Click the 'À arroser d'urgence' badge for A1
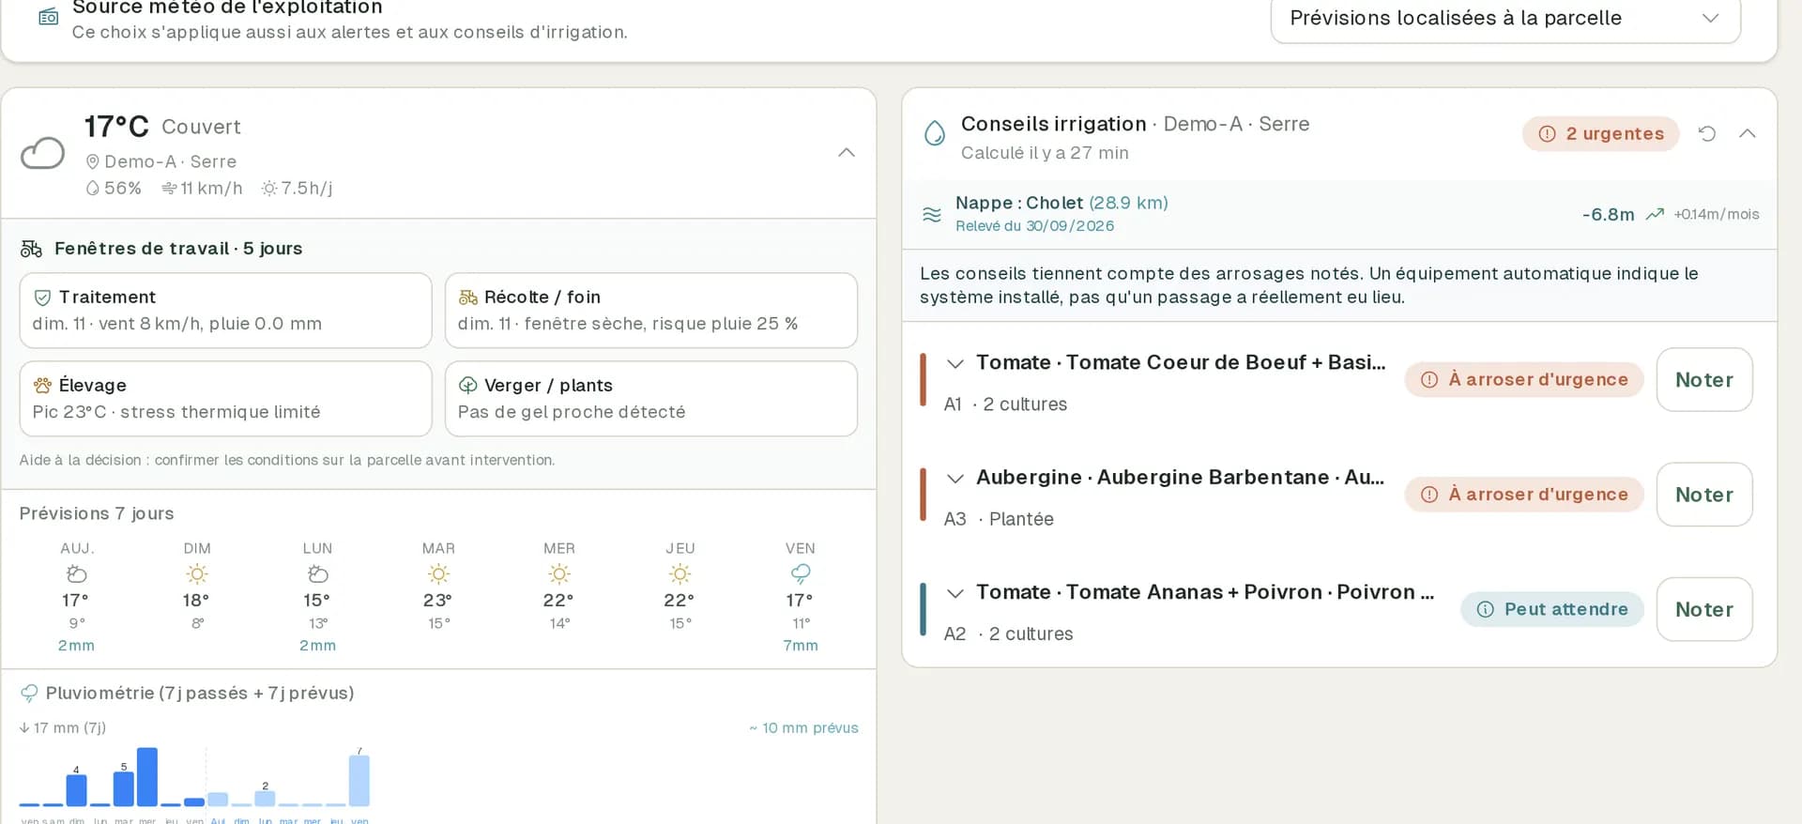Viewport: 1802px width, 824px height. click(1524, 380)
